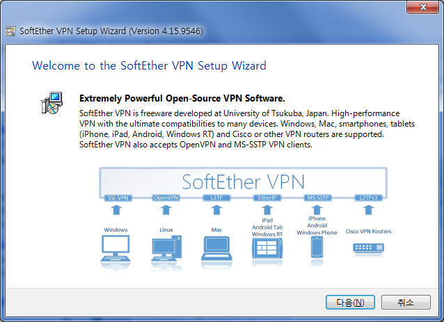This screenshot has height=322, width=444.
Task: Click the arrow below EtherIP label
Action: tap(267, 210)
